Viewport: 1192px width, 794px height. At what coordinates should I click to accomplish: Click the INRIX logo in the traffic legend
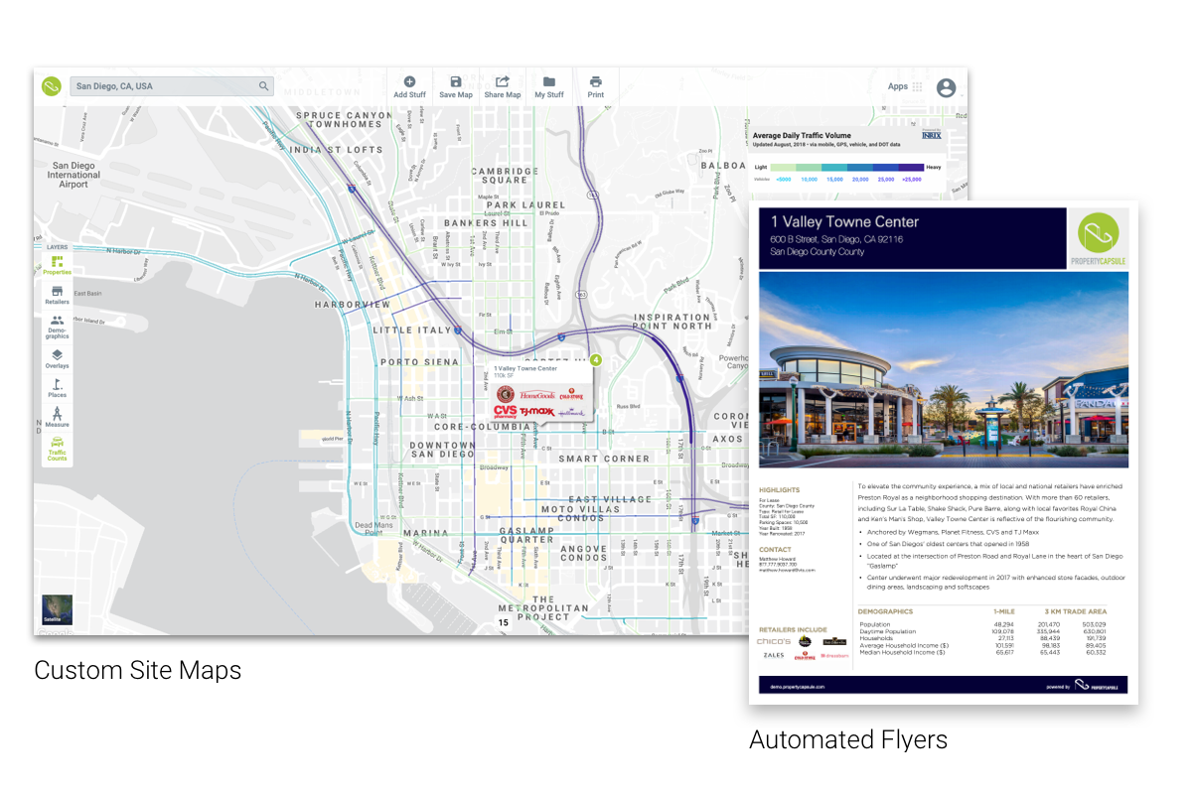pyautogui.click(x=931, y=135)
